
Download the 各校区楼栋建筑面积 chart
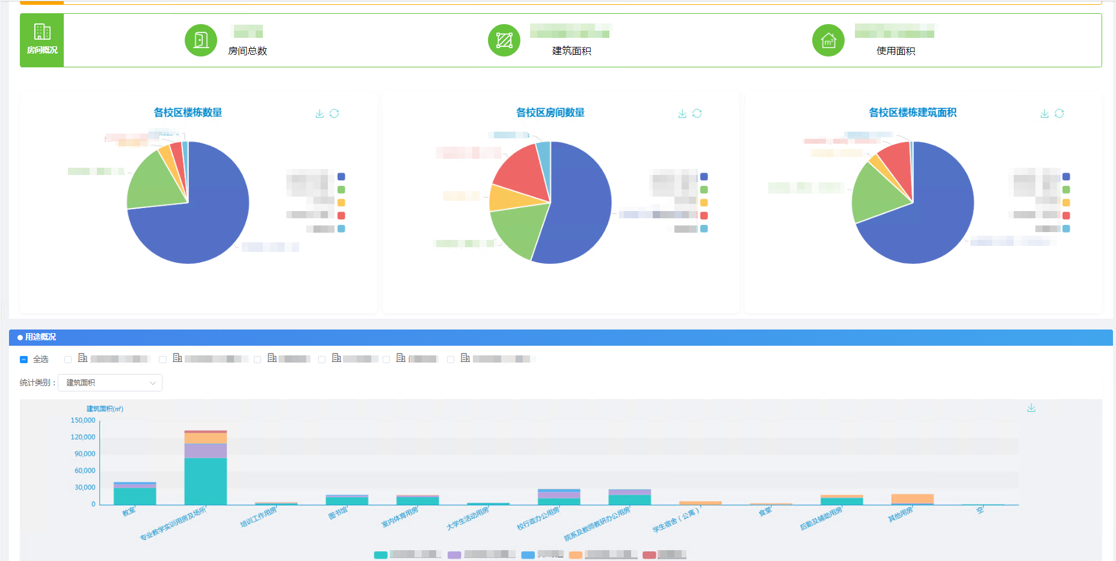(1044, 114)
